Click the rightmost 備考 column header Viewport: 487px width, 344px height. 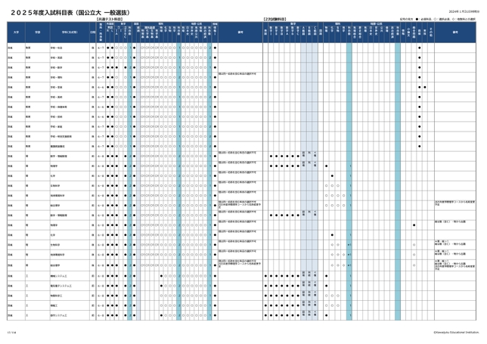pyautogui.click(x=456, y=33)
